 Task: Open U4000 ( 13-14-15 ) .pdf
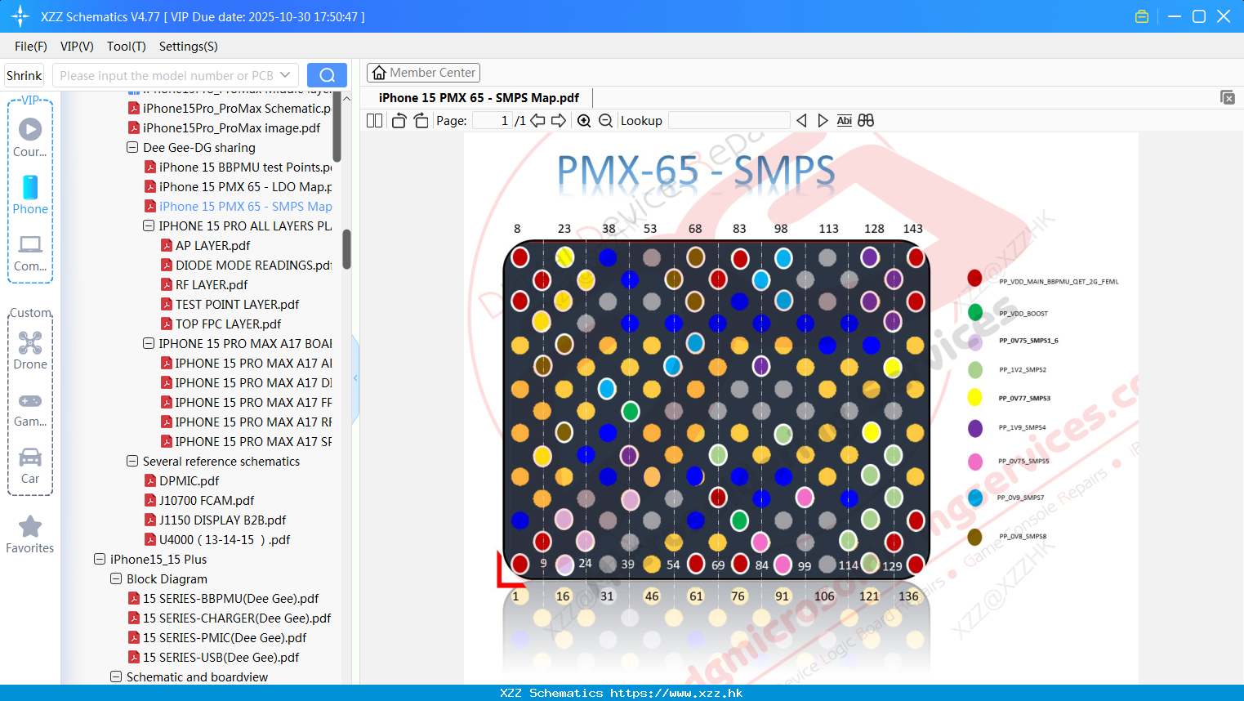coord(217,540)
